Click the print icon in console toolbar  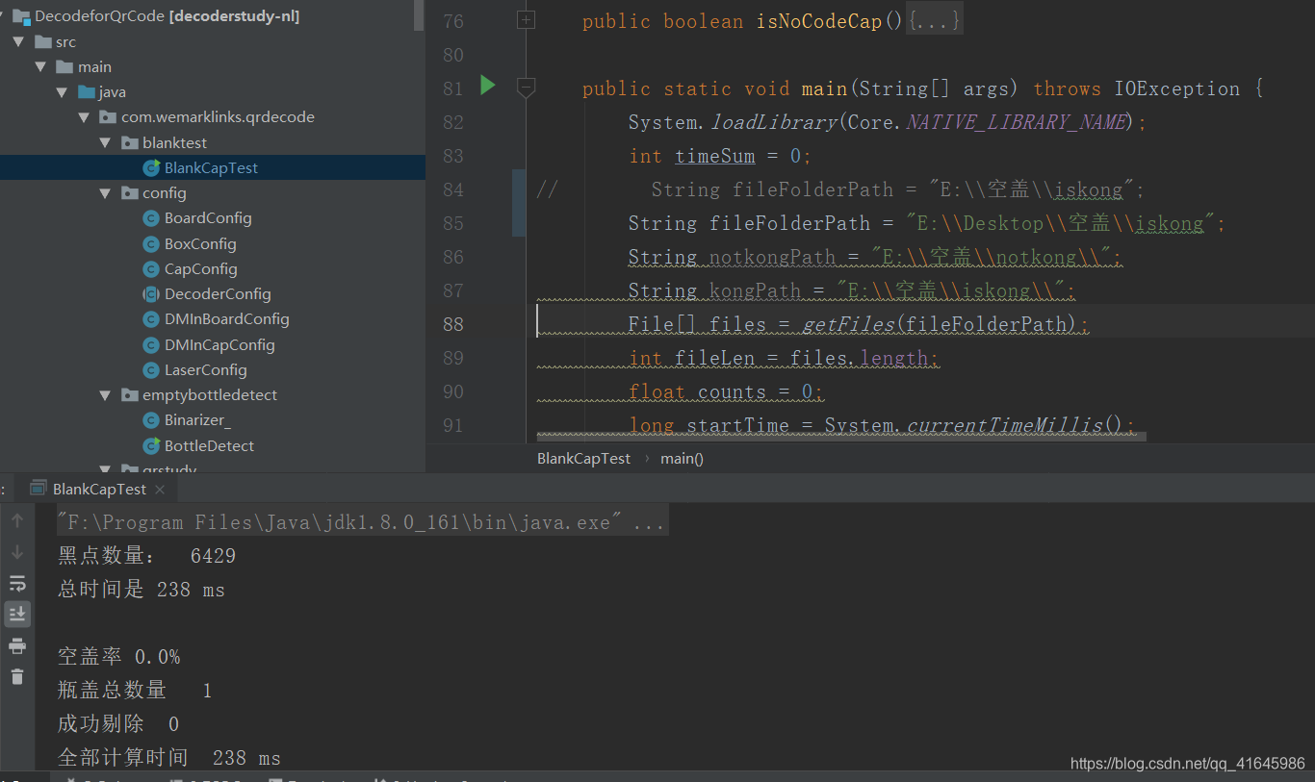coord(16,645)
